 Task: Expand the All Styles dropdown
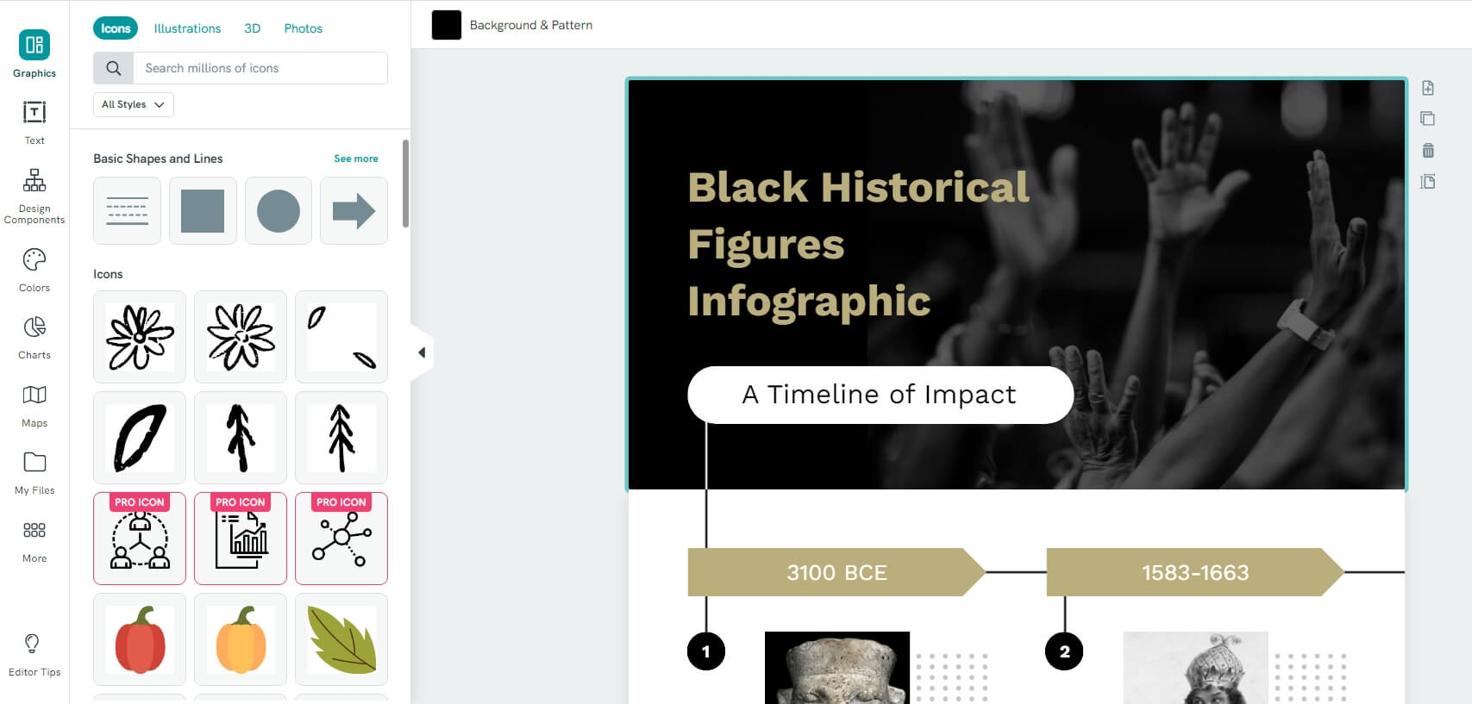pyautogui.click(x=134, y=104)
